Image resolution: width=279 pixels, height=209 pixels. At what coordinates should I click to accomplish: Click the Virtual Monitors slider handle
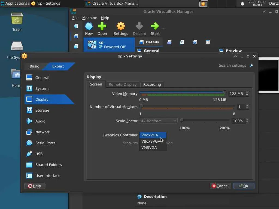coord(141,106)
